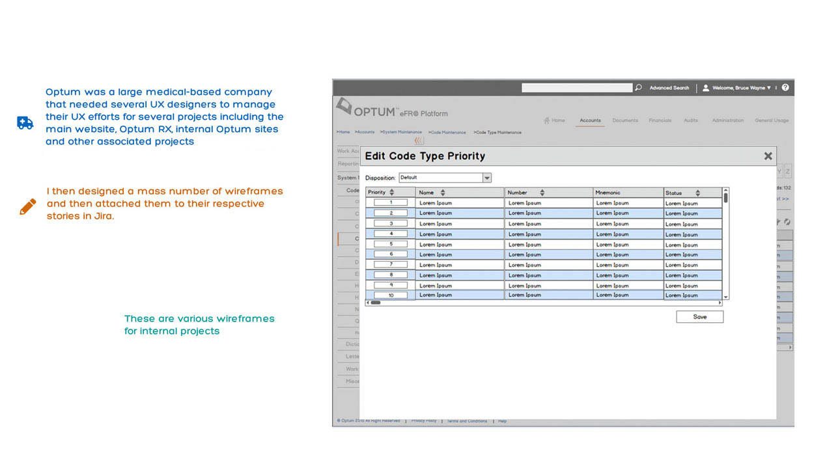
Task: Open the Documents tab
Action: tap(625, 120)
